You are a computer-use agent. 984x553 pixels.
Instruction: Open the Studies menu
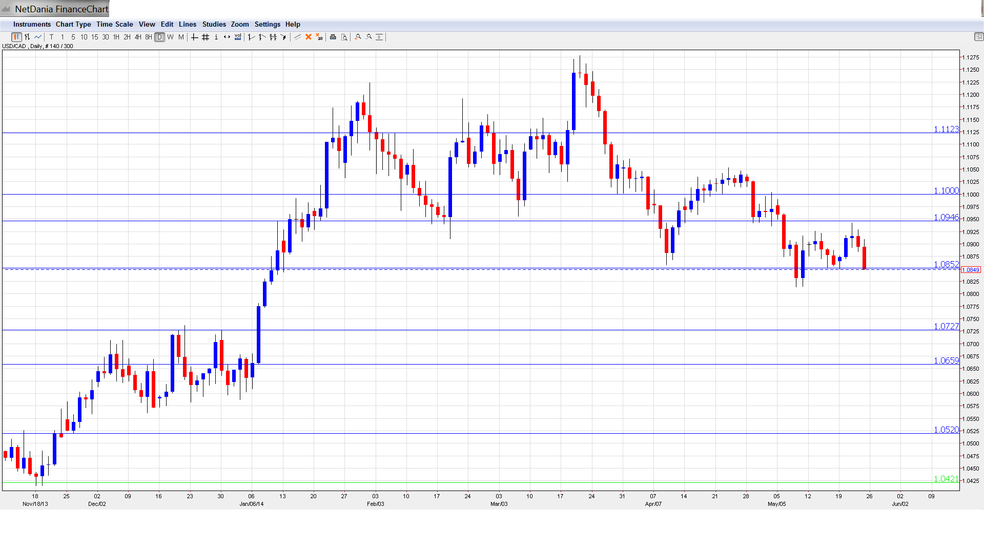(x=214, y=24)
